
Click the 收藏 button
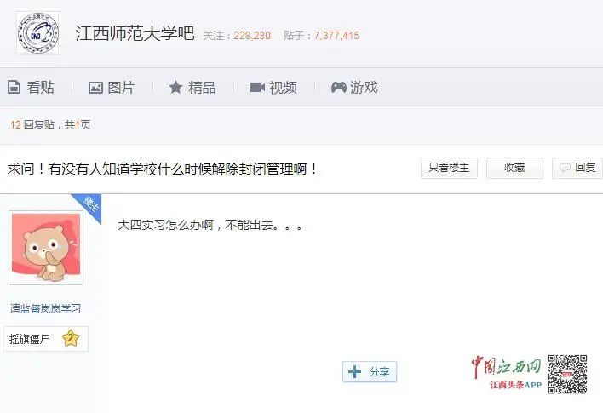click(514, 168)
